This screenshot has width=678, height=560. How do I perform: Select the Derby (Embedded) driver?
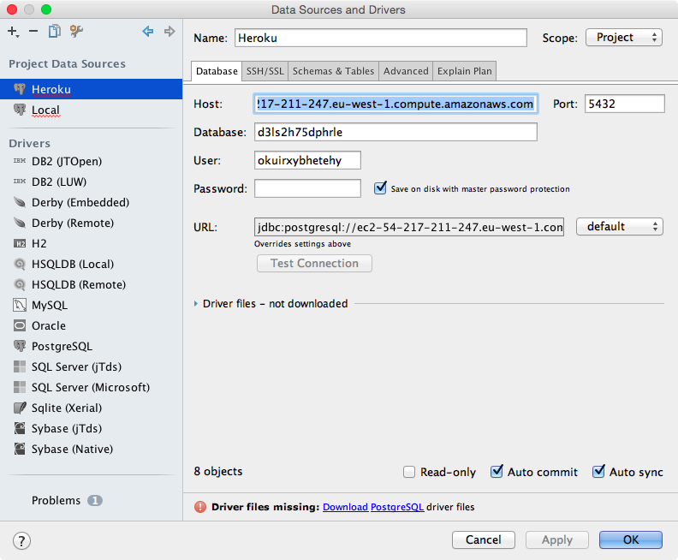(x=92, y=202)
